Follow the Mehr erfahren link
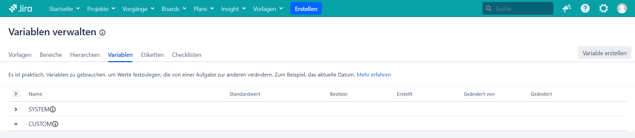This screenshot has height=138, width=635. pos(373,75)
